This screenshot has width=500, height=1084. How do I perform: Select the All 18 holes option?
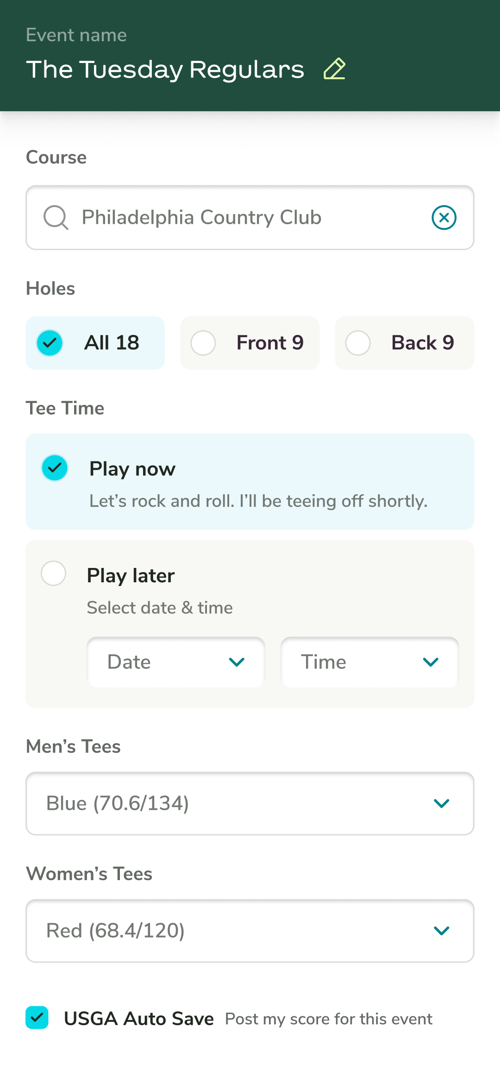(x=95, y=343)
